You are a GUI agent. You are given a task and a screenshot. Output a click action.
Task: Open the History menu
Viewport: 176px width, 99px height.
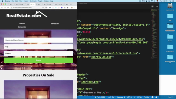coord(26,1)
